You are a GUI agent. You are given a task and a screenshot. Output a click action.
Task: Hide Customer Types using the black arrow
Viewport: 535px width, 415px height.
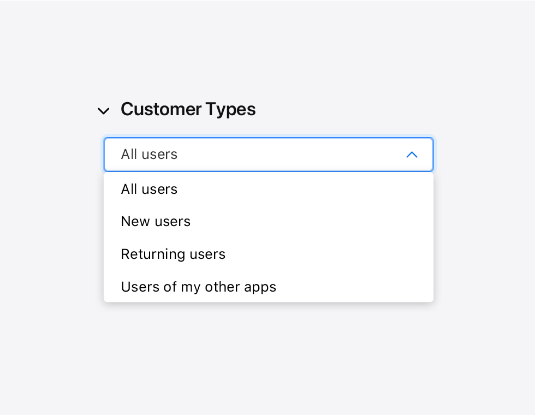(x=103, y=111)
